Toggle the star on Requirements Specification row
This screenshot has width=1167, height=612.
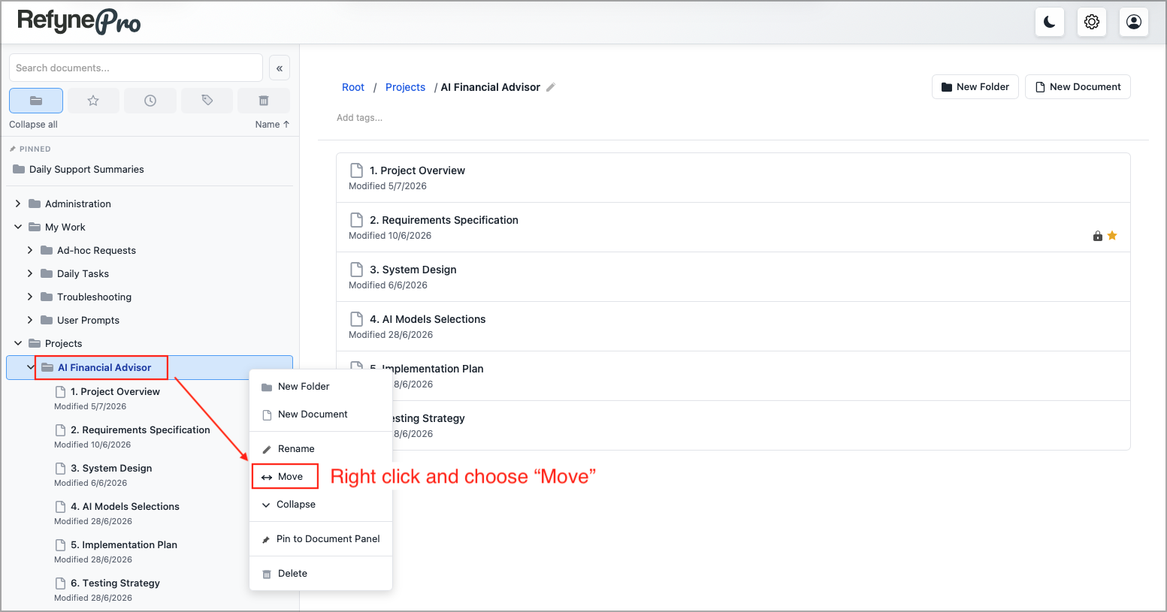coord(1112,236)
